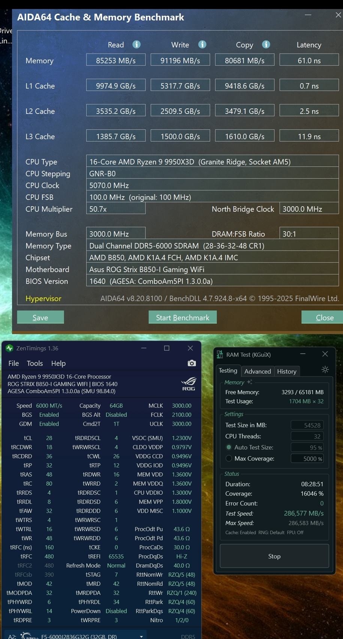Click the ZenTimings app icon in title bar
This screenshot has width=343, height=639.
10,348
